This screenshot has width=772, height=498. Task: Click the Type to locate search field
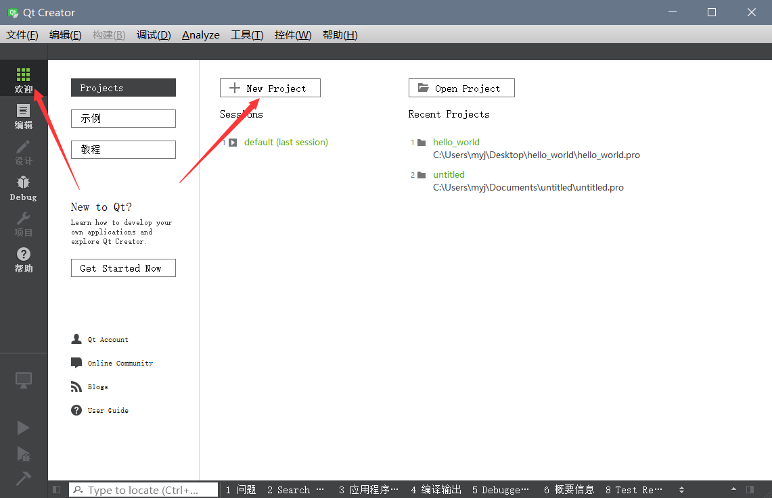pyautogui.click(x=143, y=490)
